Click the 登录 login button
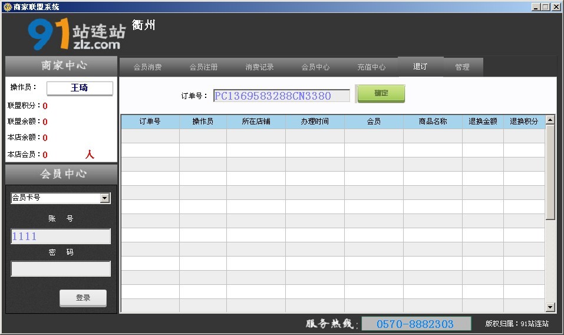The image size is (564, 335). coord(83,298)
